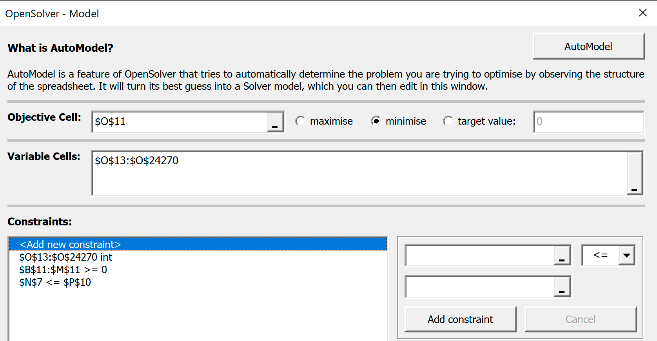Open the constraint relation dropdown arrow
Viewport: 657px width, 341px height.
point(626,255)
